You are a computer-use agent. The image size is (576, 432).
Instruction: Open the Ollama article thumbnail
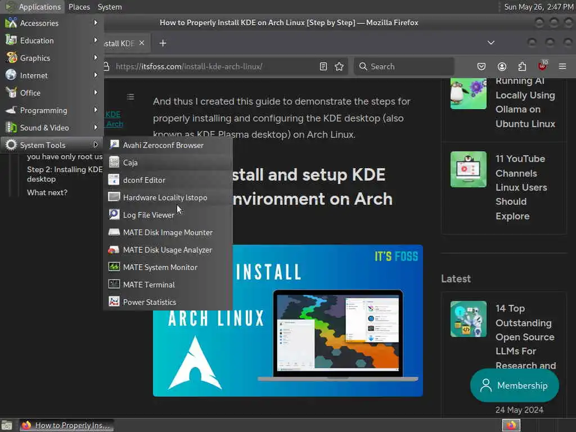point(469,93)
